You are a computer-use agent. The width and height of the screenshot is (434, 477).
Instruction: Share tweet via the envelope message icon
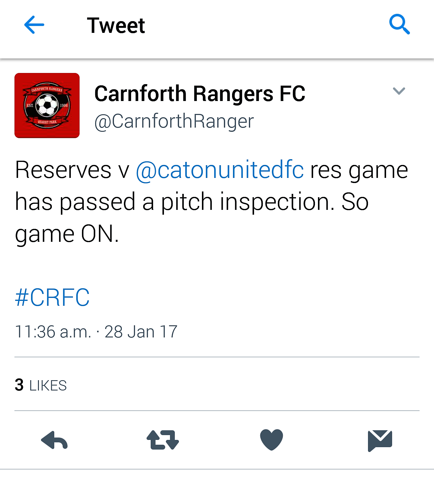(x=380, y=441)
